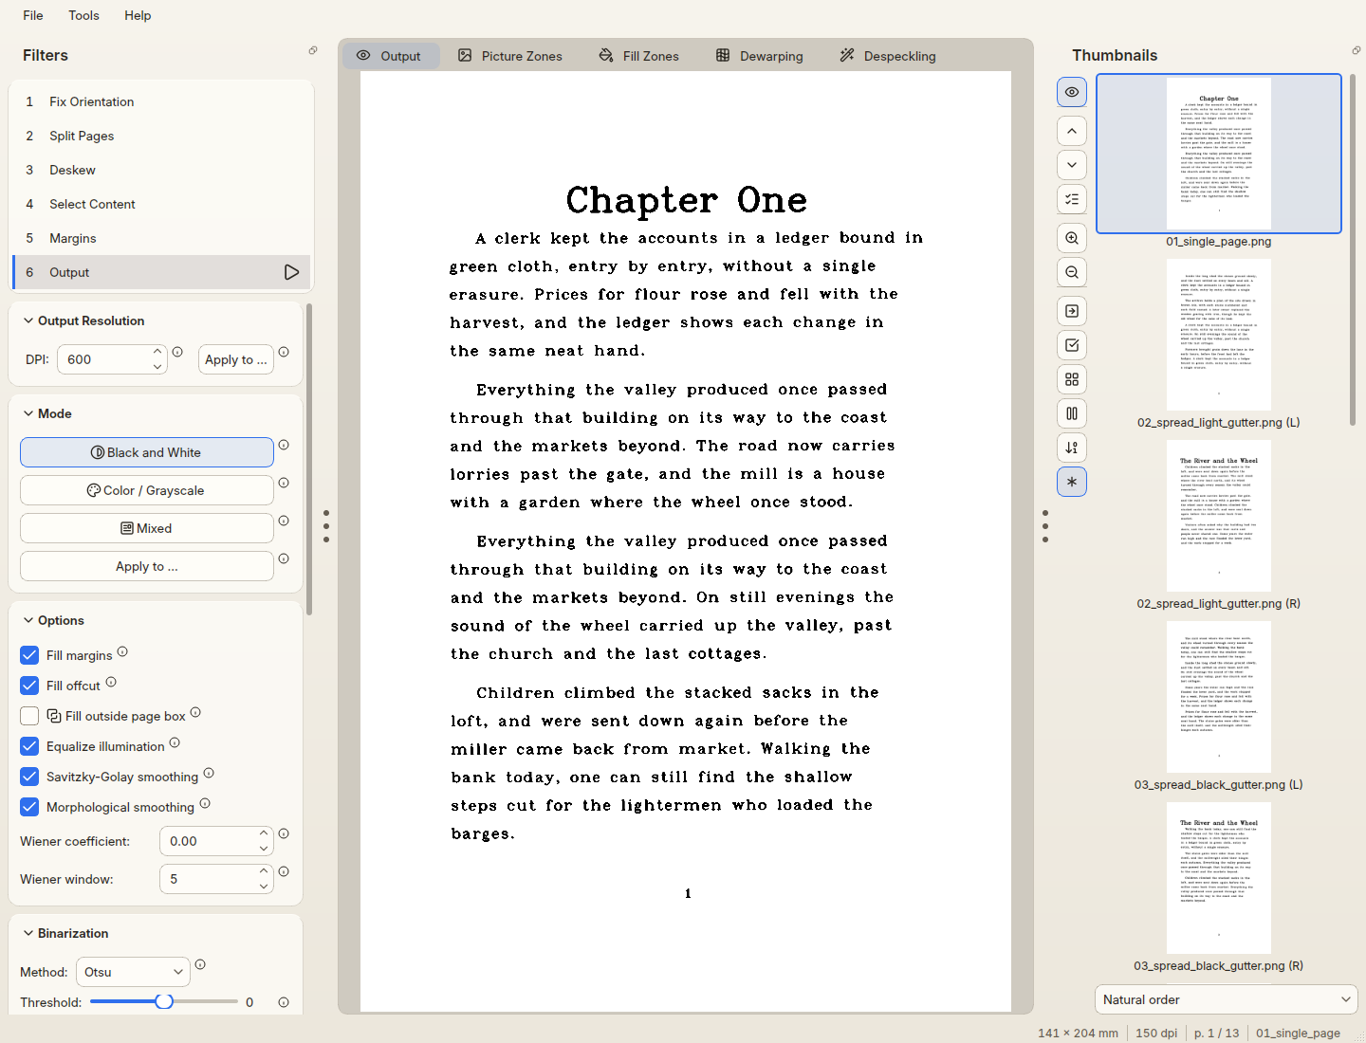The width and height of the screenshot is (1366, 1043).
Task: Collapse the Output Resolution section
Action: (28, 320)
